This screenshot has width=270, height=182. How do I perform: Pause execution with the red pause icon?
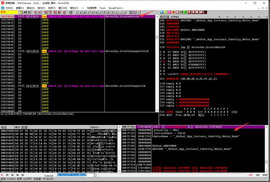[39, 12]
